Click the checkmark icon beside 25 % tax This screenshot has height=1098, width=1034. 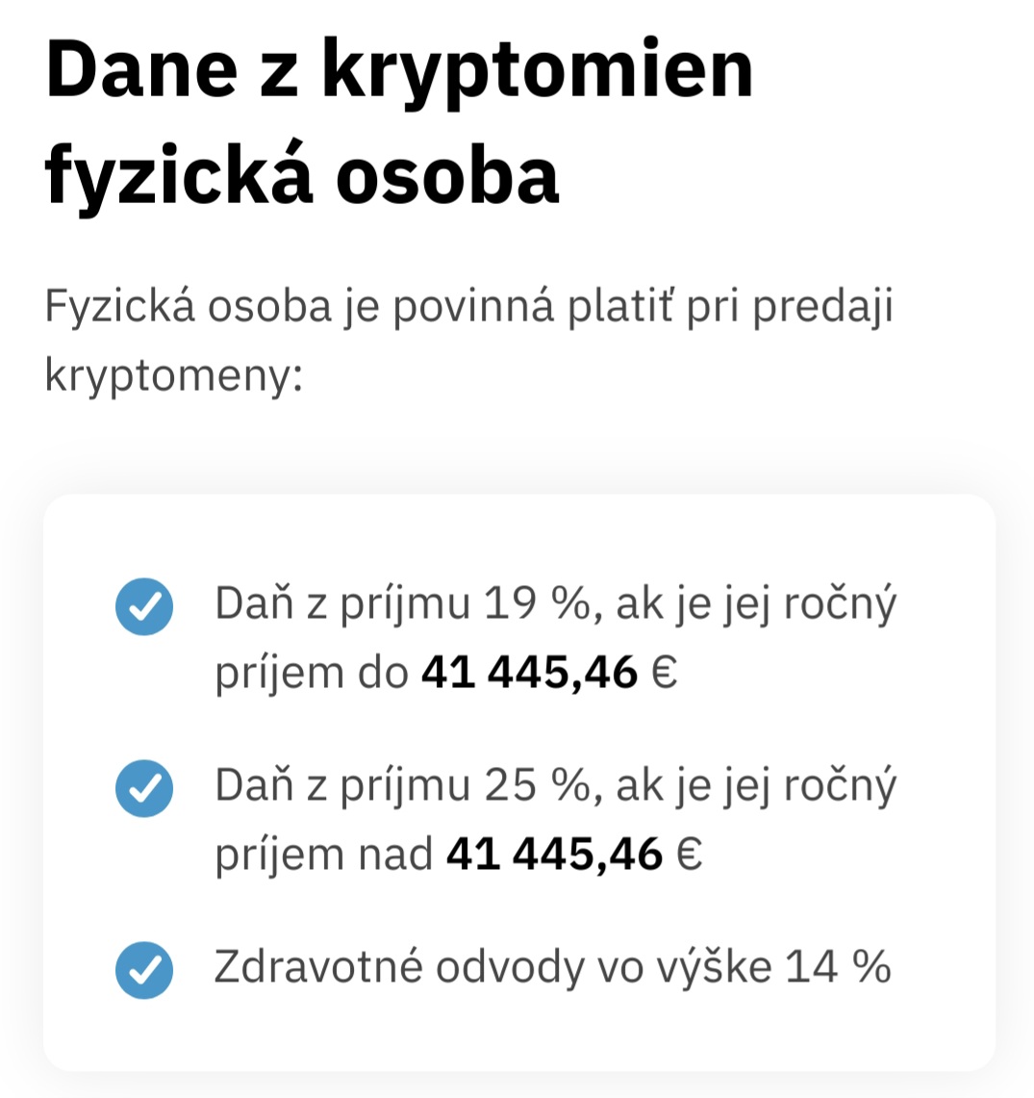coord(144,788)
